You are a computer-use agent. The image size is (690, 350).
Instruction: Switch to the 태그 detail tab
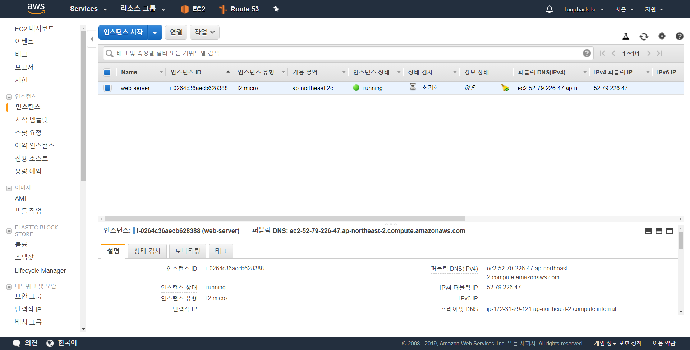pyautogui.click(x=221, y=251)
